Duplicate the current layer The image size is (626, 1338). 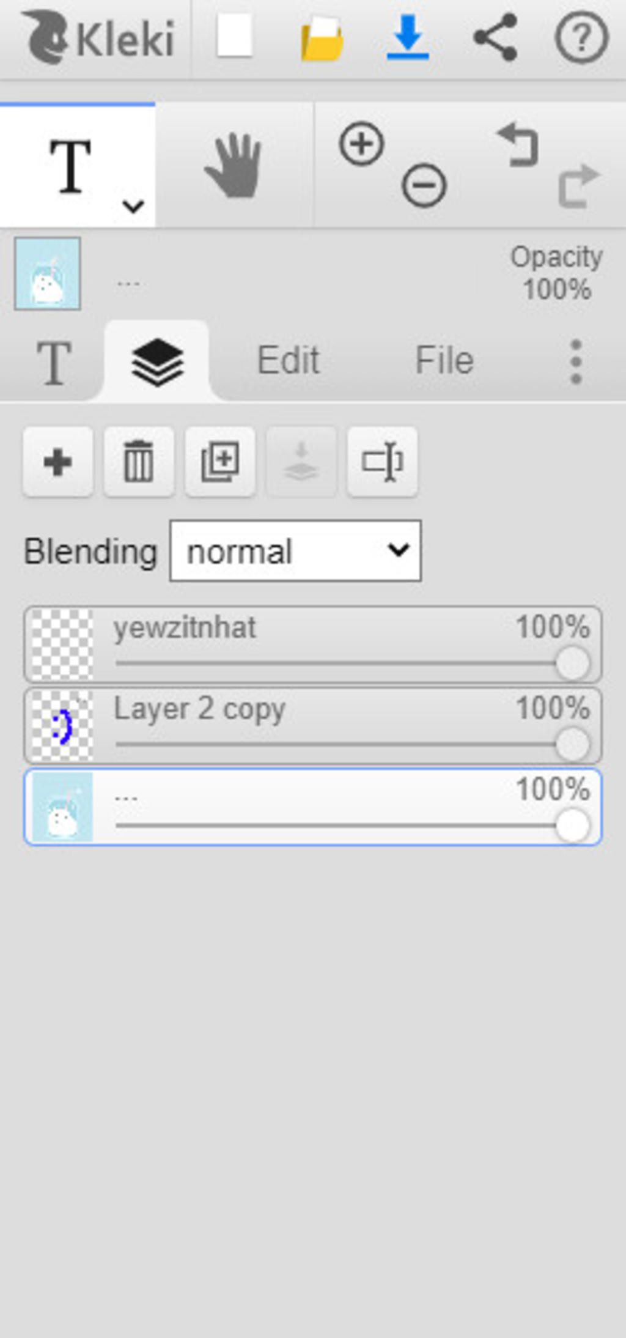(220, 462)
